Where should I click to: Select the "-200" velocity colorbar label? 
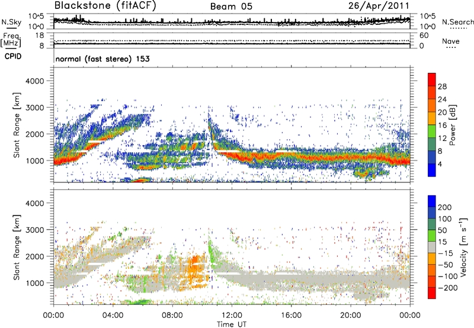(448, 288)
